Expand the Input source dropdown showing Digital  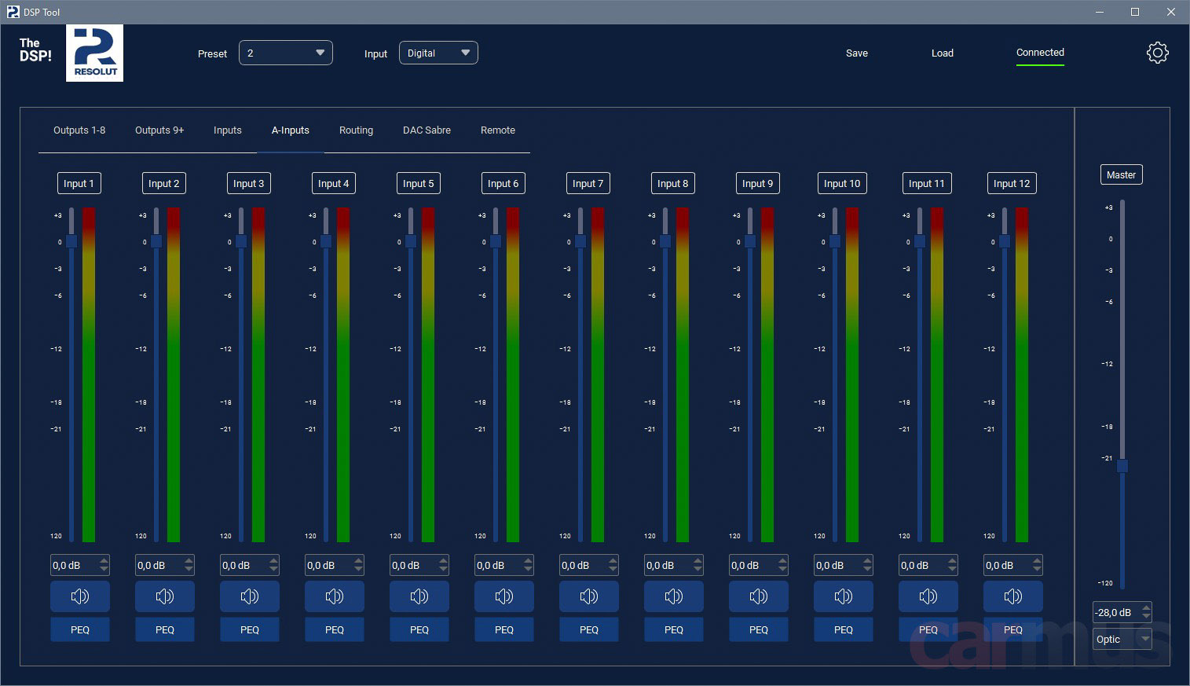(x=438, y=53)
